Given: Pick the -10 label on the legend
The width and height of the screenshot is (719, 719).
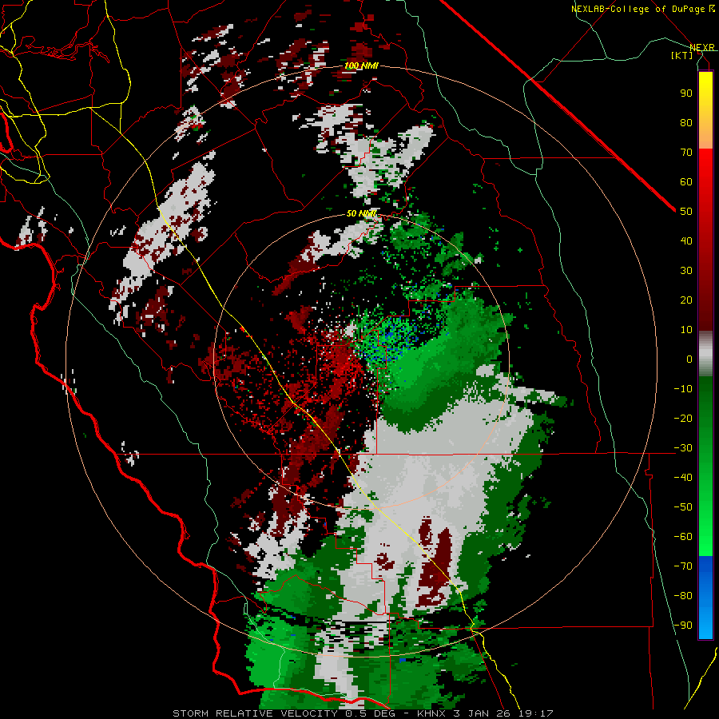Looking at the screenshot, I should [683, 389].
